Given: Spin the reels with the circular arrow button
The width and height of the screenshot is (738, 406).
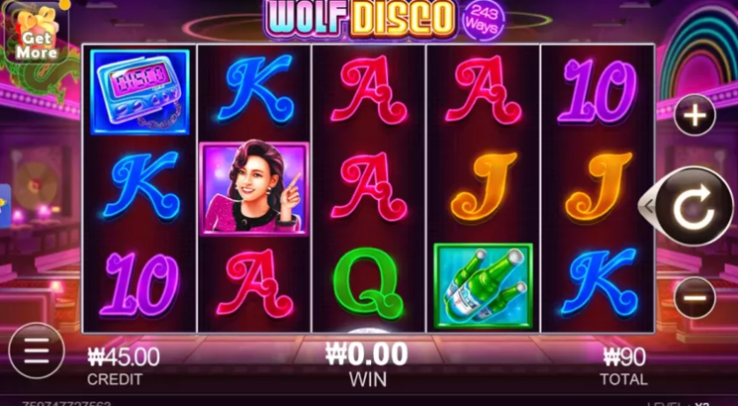Looking at the screenshot, I should coord(694,207).
